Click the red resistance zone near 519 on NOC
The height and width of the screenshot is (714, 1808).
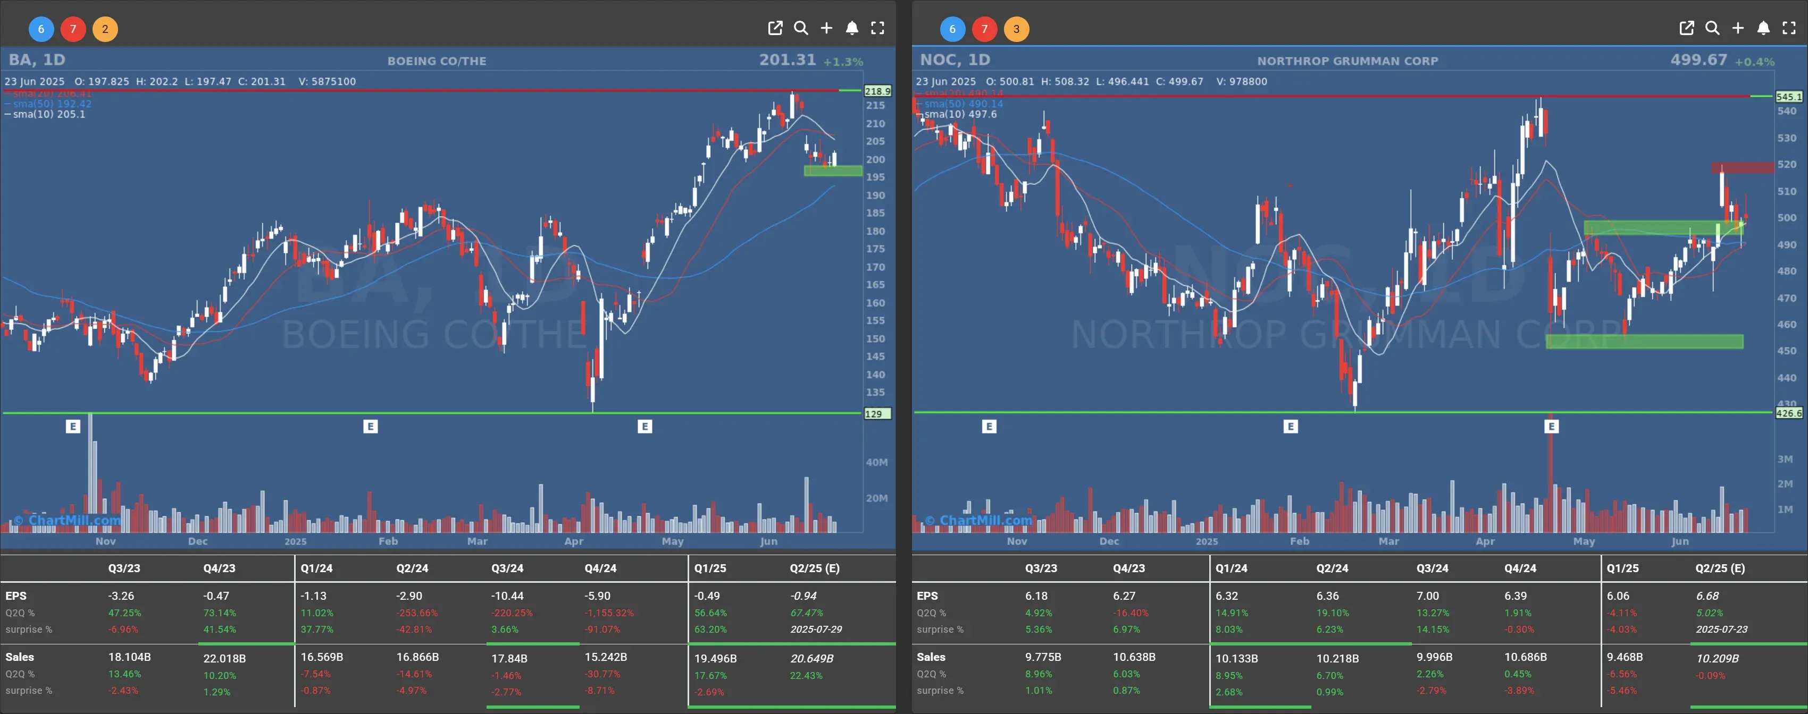[x=1742, y=168]
